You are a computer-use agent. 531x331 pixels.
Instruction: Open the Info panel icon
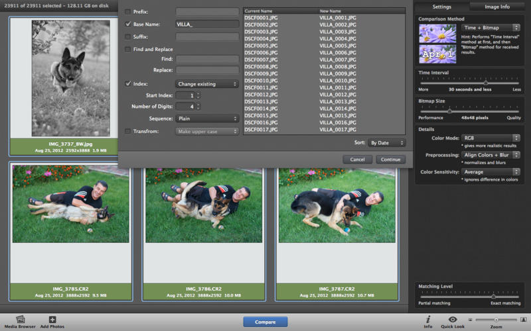428,319
